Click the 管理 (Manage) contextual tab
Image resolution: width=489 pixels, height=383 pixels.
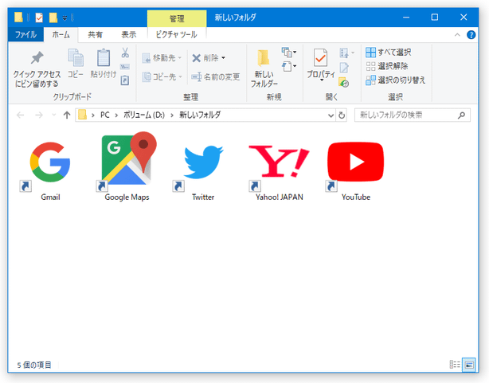click(x=177, y=18)
